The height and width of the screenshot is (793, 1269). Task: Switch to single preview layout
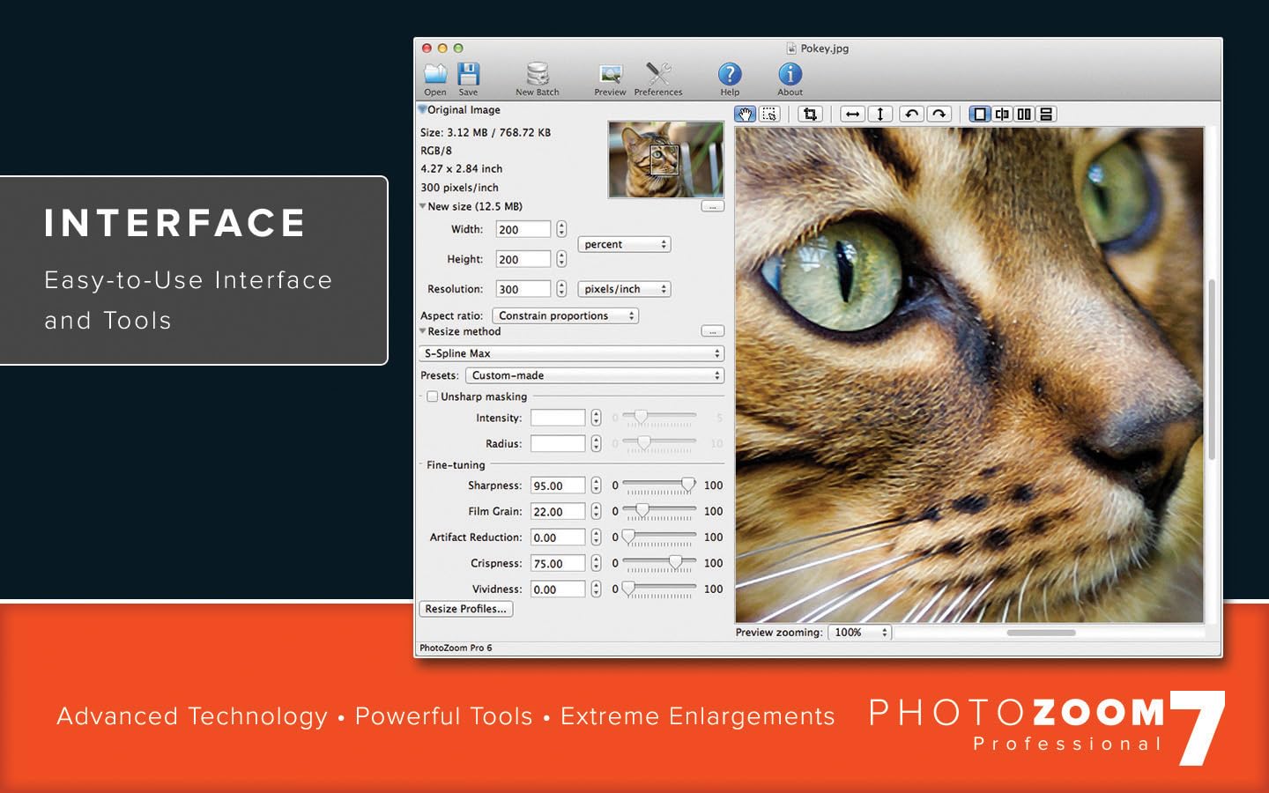pos(979,114)
